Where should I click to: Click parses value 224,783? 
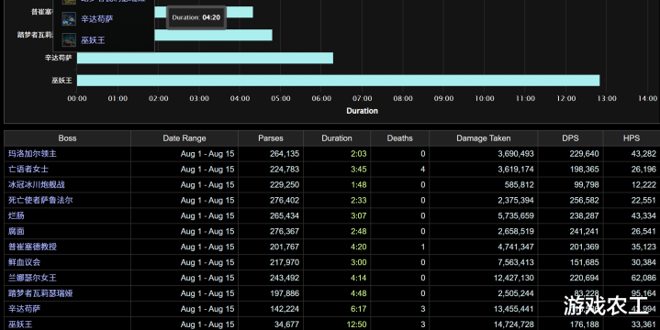[285, 170]
